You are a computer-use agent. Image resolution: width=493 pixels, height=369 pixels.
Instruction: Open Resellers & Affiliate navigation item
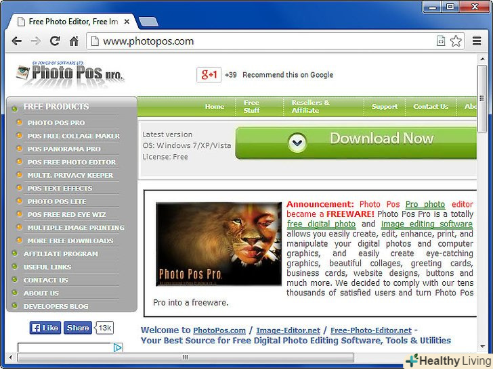[x=310, y=107]
